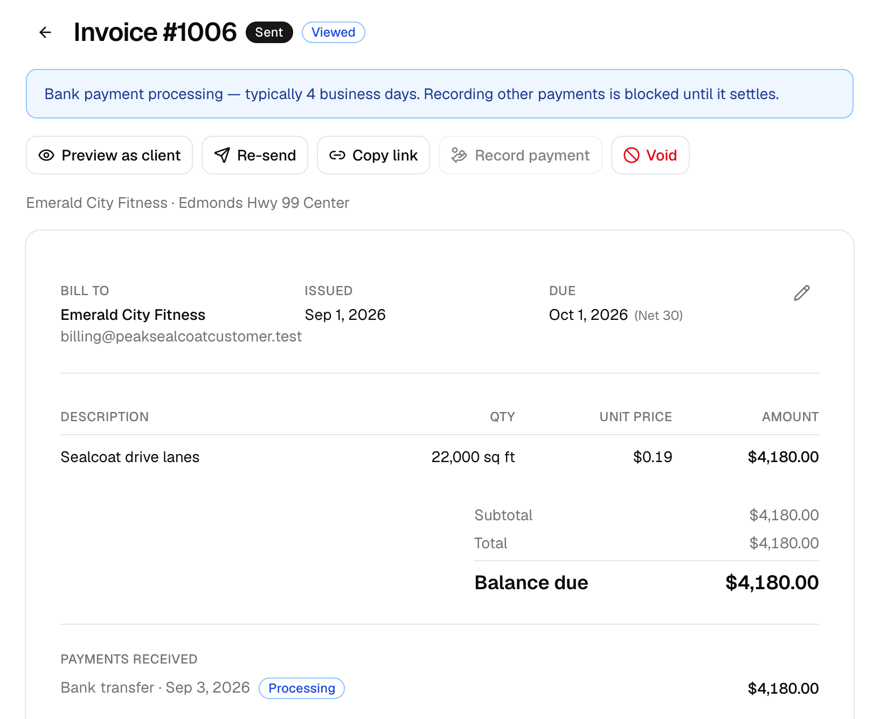Click the bank transfer payment amount $4,180.00
873x719 pixels.
point(784,688)
